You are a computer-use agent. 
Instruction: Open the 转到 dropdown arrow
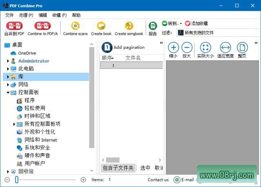click(x=181, y=24)
